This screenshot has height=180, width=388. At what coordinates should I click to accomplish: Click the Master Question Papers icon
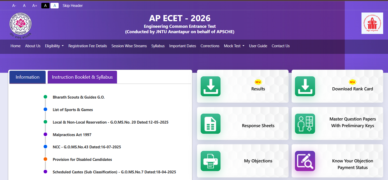pos(305,124)
